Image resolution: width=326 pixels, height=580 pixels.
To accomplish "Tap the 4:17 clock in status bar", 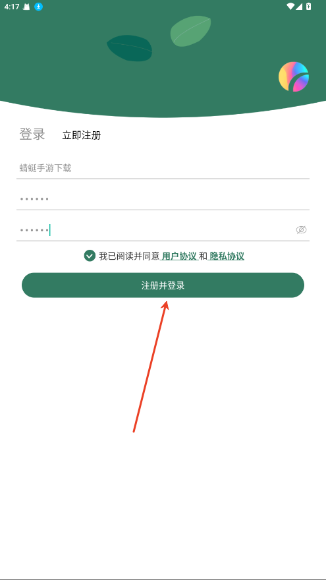I will [x=12, y=7].
